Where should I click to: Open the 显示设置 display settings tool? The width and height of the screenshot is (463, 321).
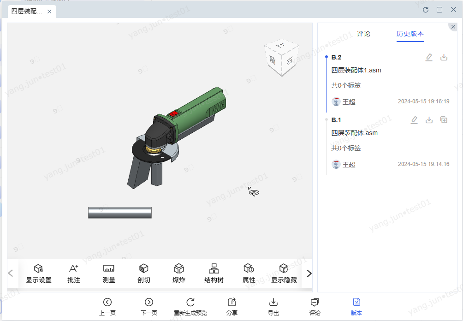coord(39,273)
